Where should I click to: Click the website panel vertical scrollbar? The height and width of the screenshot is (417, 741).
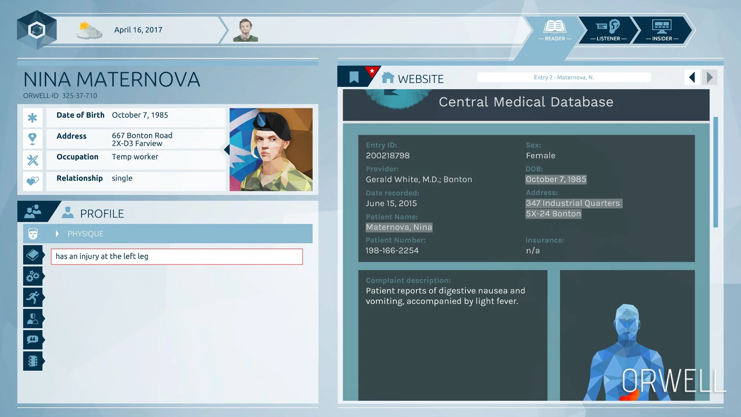[715, 172]
